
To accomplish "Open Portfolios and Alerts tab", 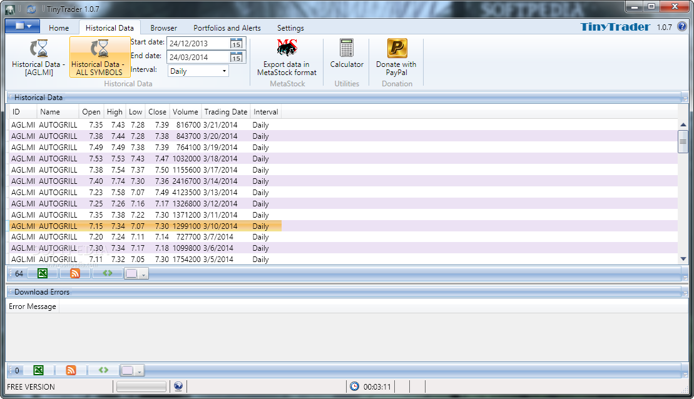I will click(x=227, y=28).
